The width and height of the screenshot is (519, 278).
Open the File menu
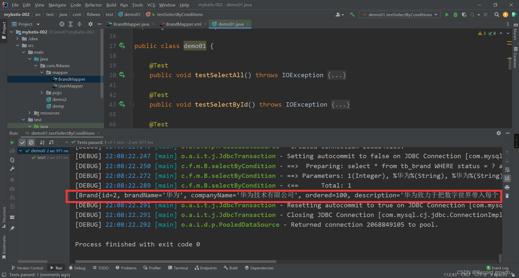pos(15,5)
